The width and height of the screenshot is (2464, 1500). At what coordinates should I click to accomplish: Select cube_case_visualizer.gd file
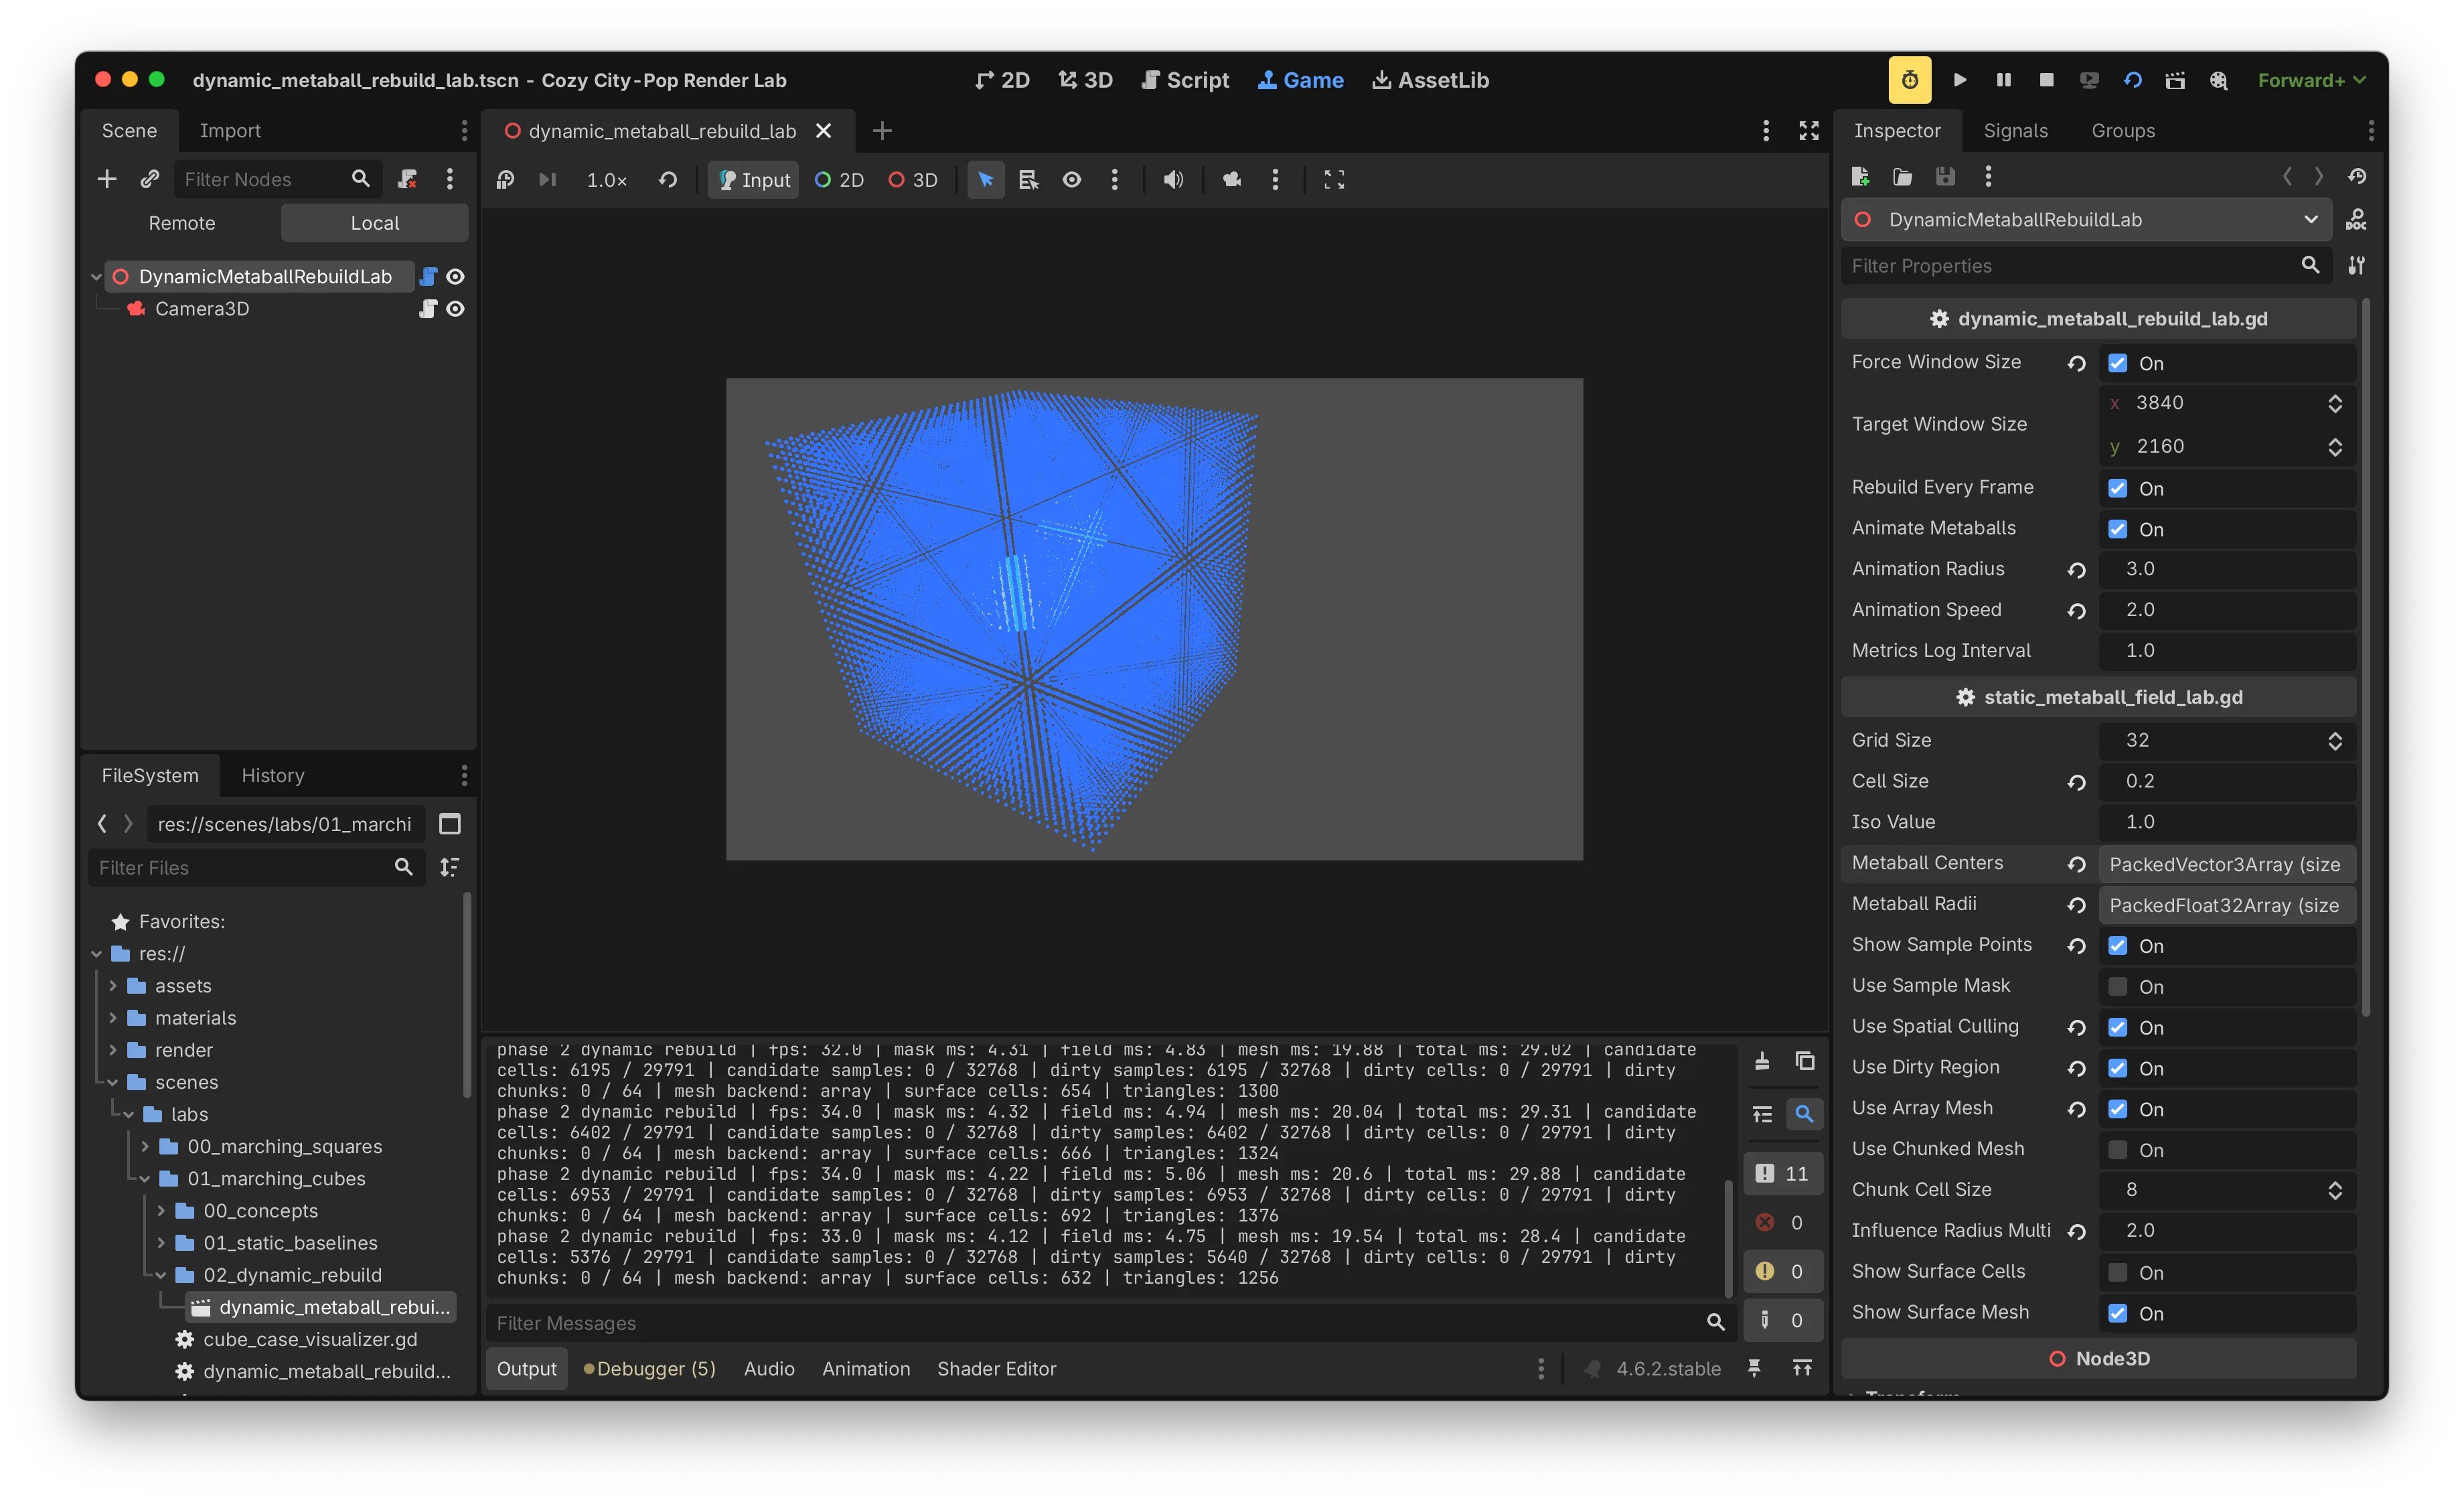(310, 1339)
